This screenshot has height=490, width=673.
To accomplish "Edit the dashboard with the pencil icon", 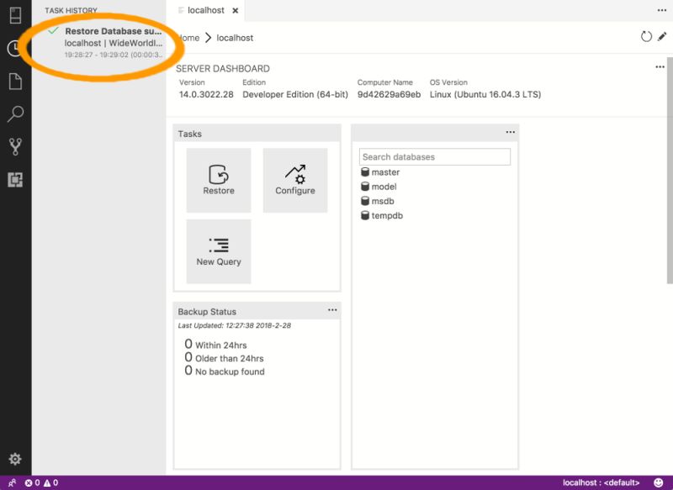I will tap(663, 37).
